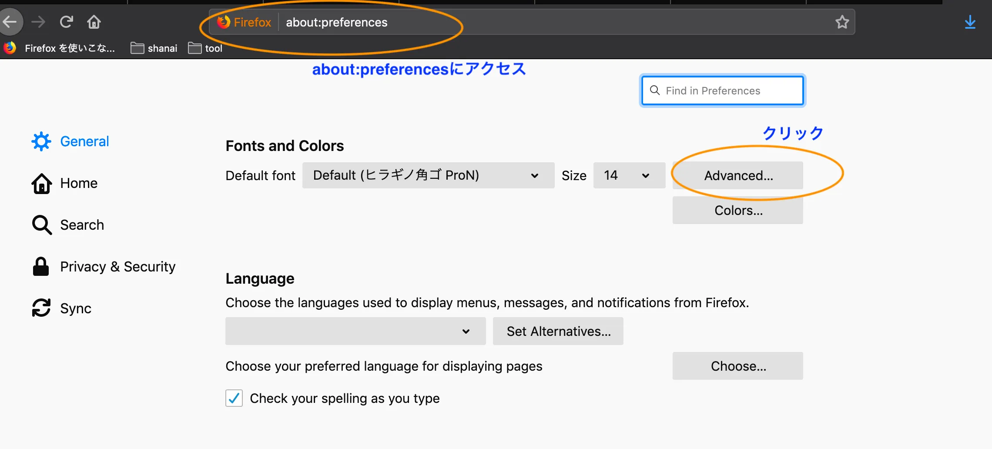Screen dimensions: 992x449
Task: Toggle Check your spelling as you type
Action: 234,398
